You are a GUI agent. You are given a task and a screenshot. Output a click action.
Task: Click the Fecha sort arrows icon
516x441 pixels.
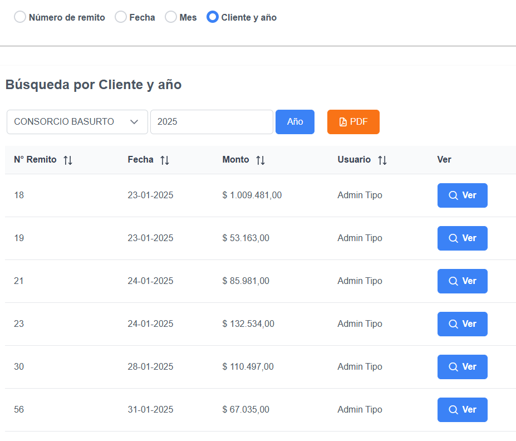pyautogui.click(x=165, y=160)
